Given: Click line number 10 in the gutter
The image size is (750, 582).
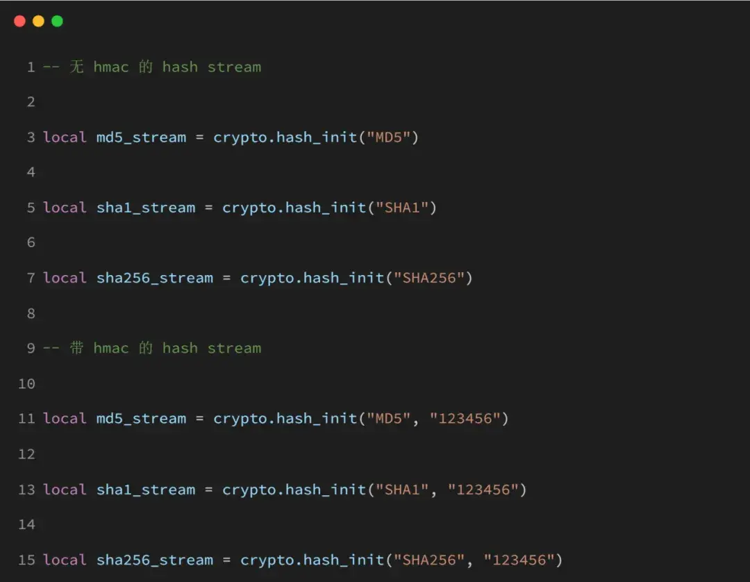Looking at the screenshot, I should 27,383.
